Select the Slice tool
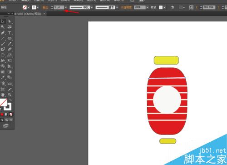227x165 pixels. [10, 89]
